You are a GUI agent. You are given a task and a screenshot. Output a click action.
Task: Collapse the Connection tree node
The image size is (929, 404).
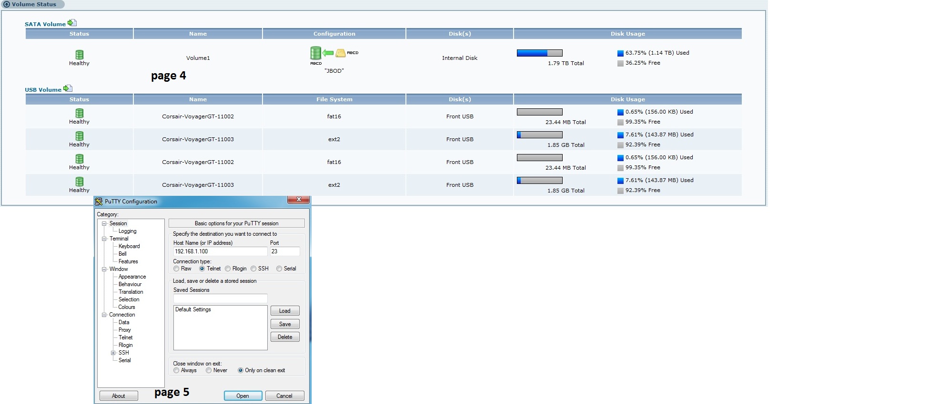[x=104, y=315]
